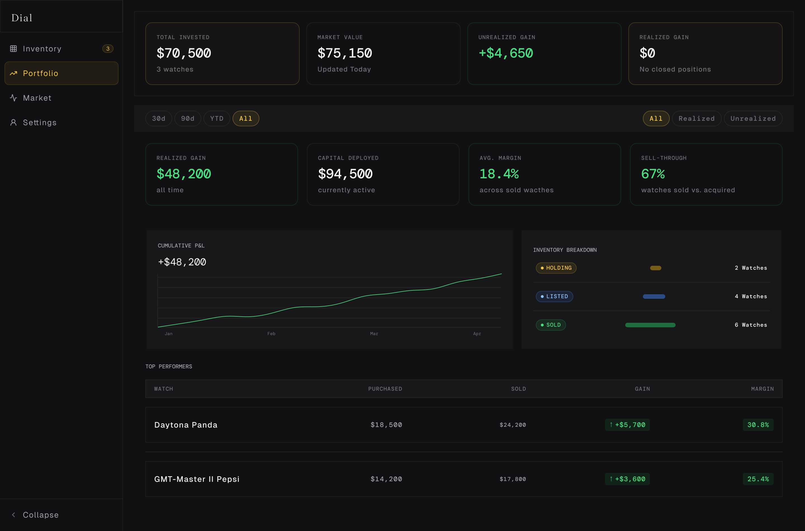Click the 18.4% average margin value
The width and height of the screenshot is (805, 531).
[499, 174]
